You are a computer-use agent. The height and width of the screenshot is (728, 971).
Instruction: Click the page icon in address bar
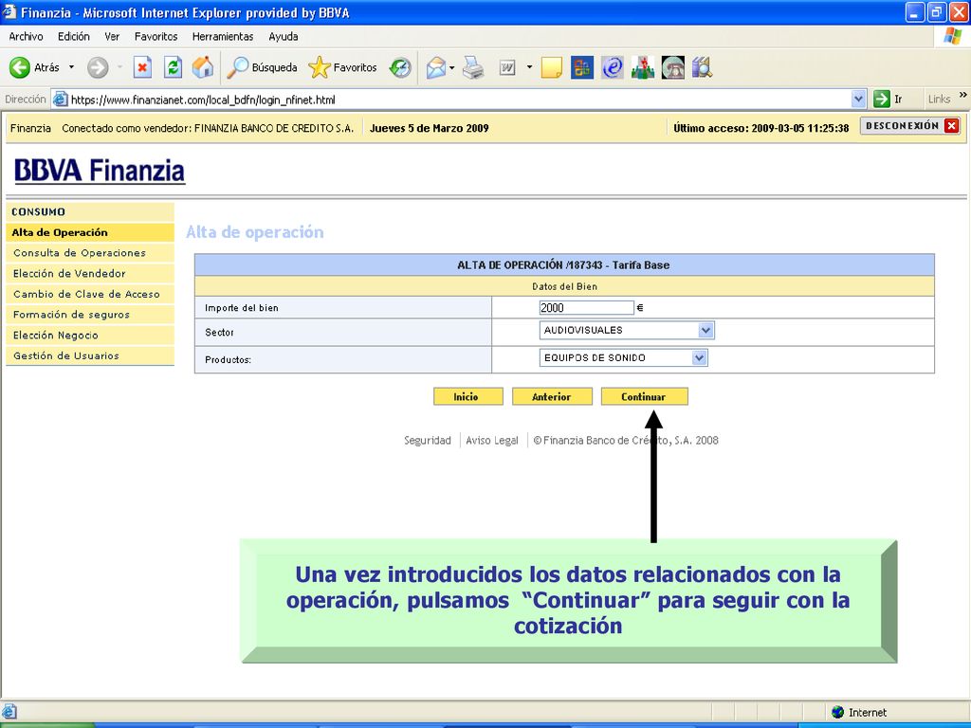tap(60, 99)
